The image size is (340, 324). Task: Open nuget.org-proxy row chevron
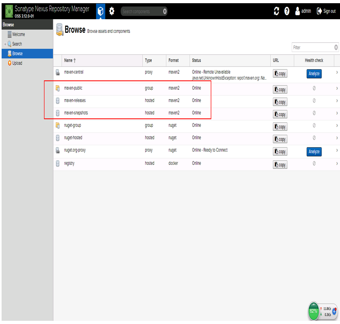pyautogui.click(x=337, y=150)
